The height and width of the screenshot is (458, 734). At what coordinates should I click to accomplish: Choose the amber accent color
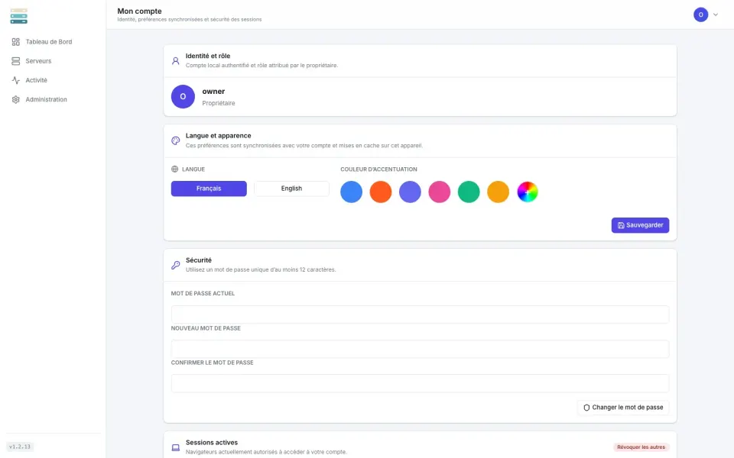(498, 192)
